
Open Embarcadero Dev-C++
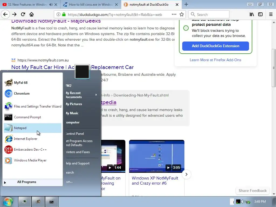[33, 149]
